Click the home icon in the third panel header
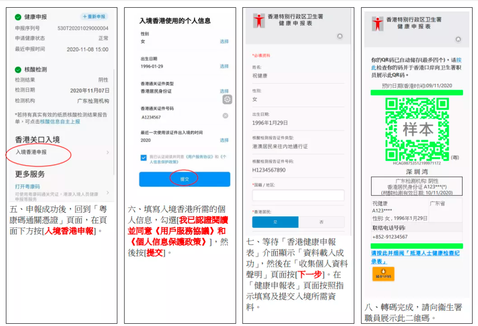 [x=340, y=36]
